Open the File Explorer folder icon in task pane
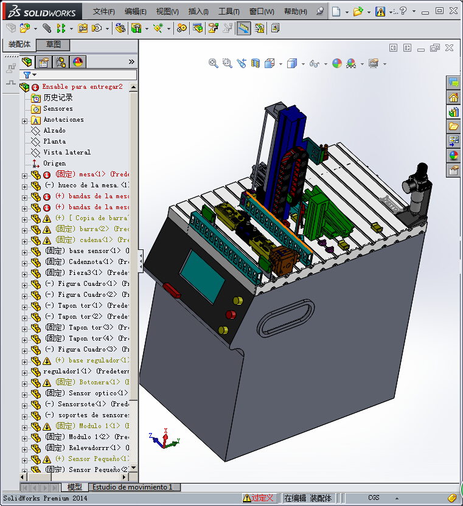The width and height of the screenshot is (463, 506). click(x=453, y=126)
